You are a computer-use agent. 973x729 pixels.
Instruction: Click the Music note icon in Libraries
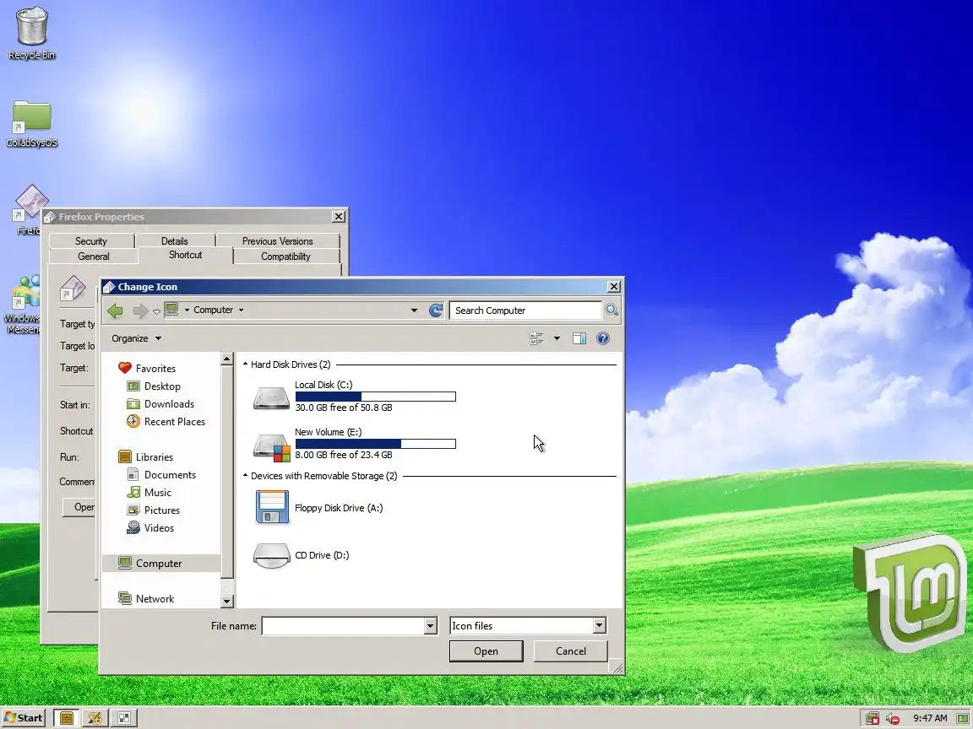coord(133,492)
